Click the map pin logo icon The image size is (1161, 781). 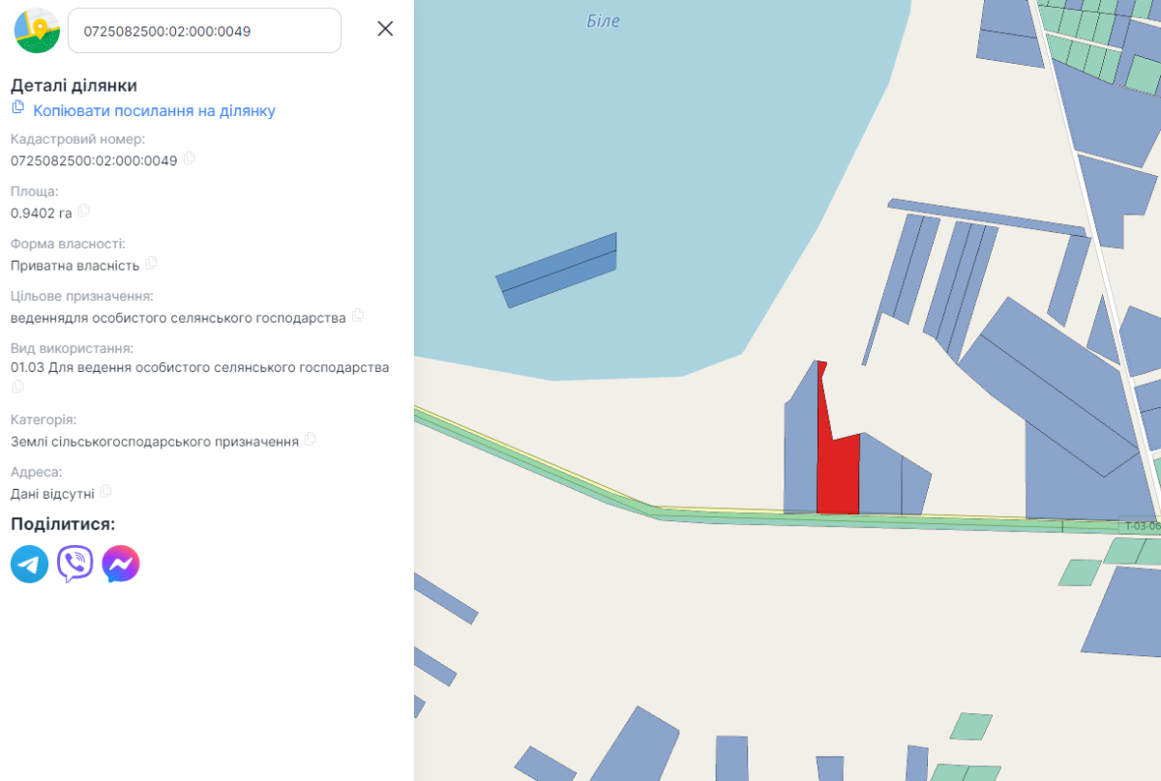click(37, 31)
